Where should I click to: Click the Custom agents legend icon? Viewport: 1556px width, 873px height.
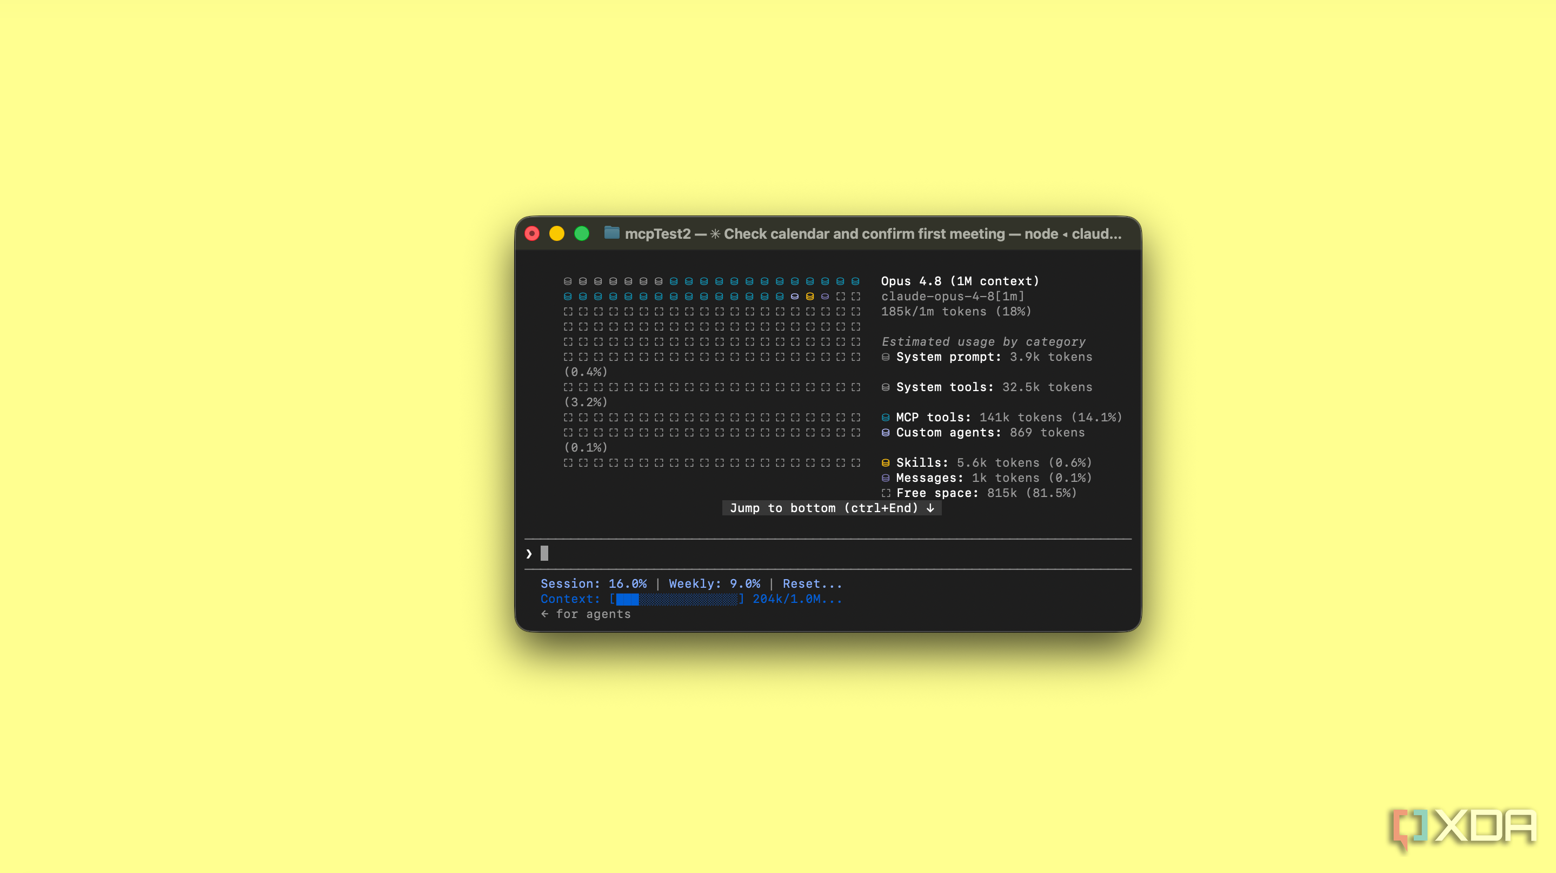[x=886, y=432]
